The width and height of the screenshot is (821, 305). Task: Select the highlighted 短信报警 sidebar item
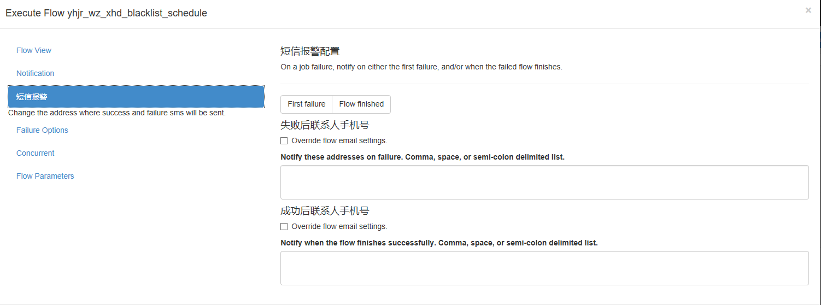(136, 97)
